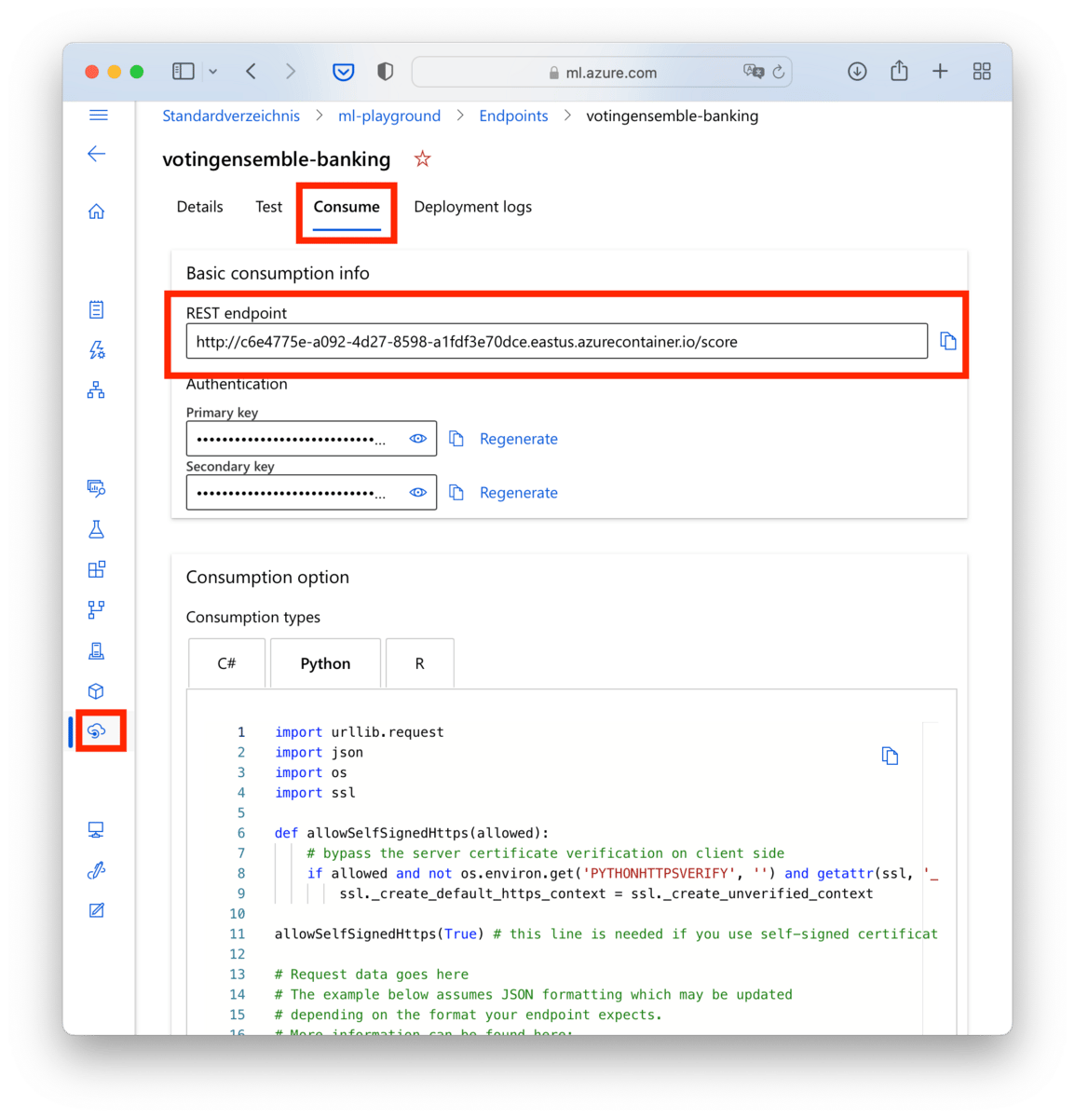This screenshot has width=1075, height=1118.
Task: Select the R consumption type
Action: [x=419, y=663]
